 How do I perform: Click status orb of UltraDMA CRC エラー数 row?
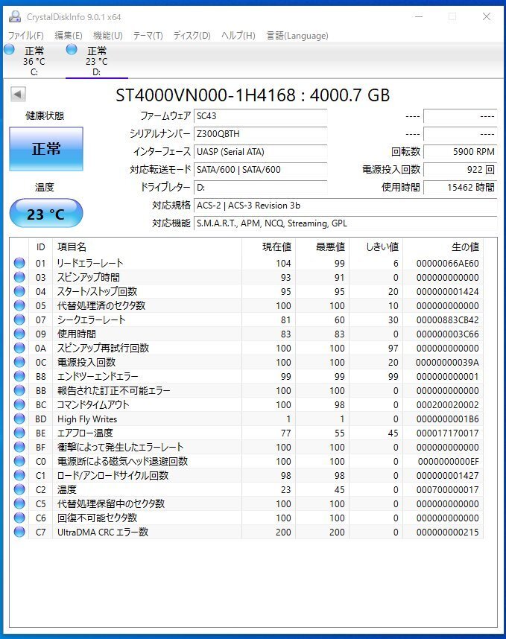pos(19,532)
